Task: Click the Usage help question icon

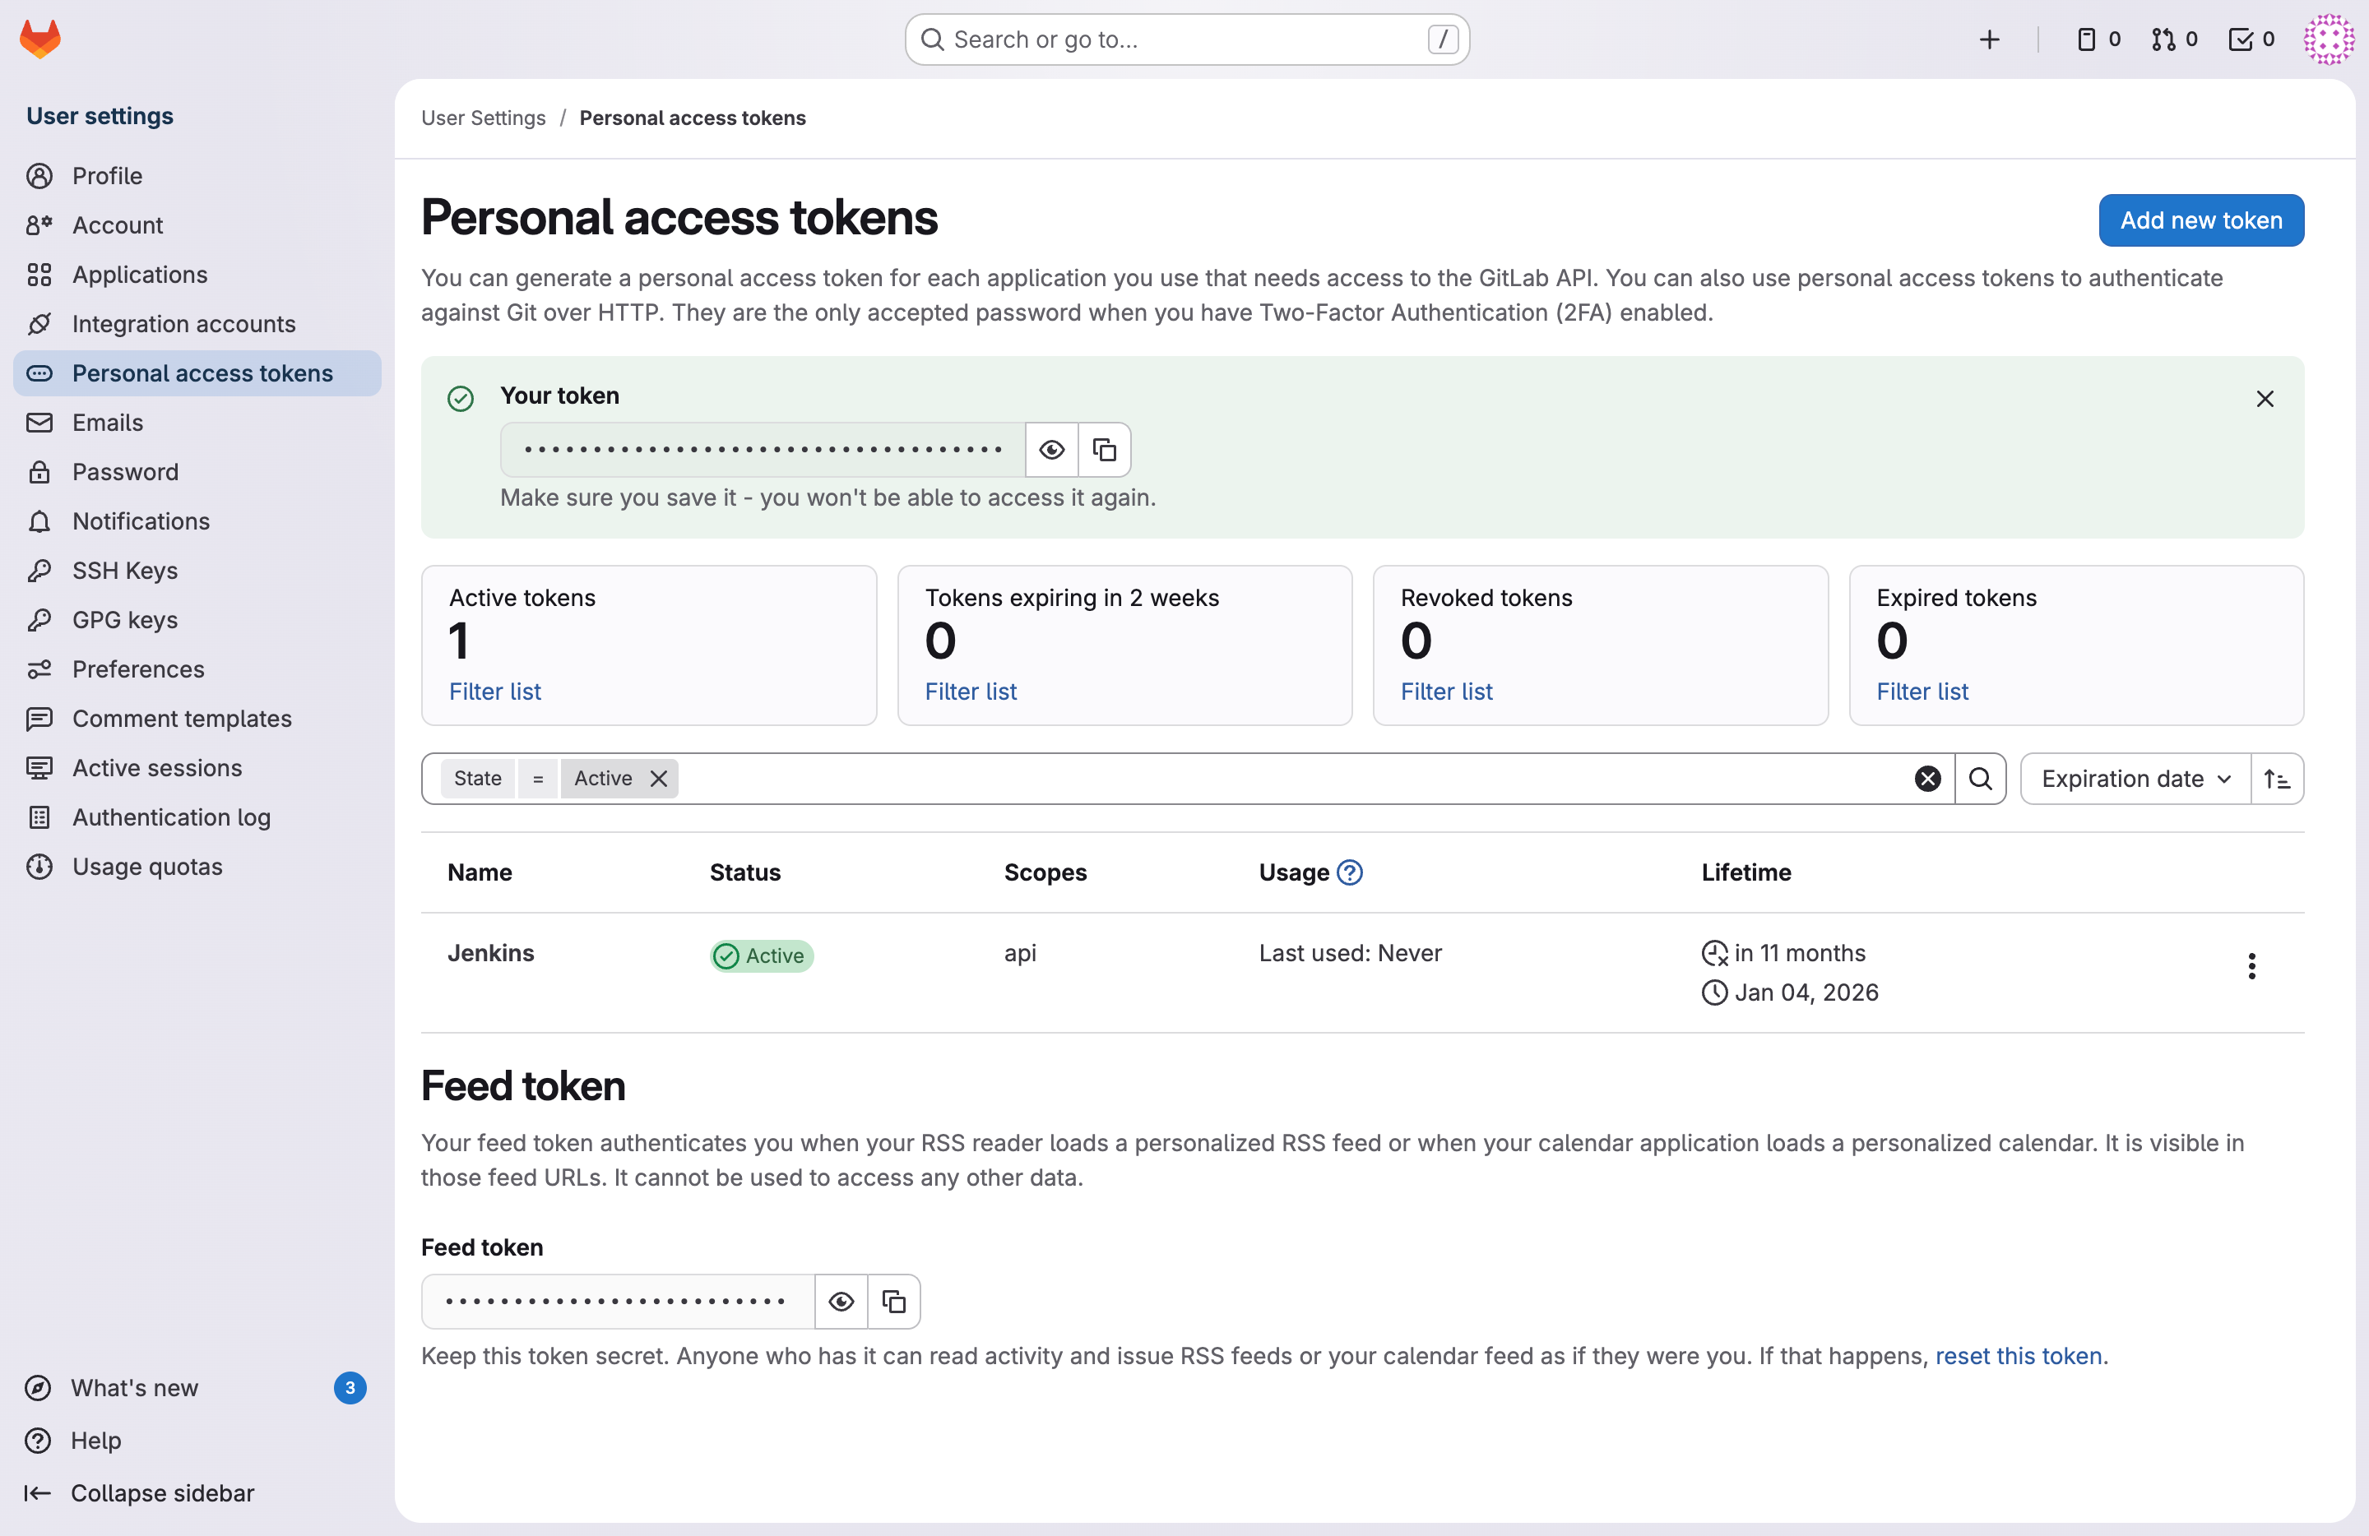Action: [x=1350, y=872]
